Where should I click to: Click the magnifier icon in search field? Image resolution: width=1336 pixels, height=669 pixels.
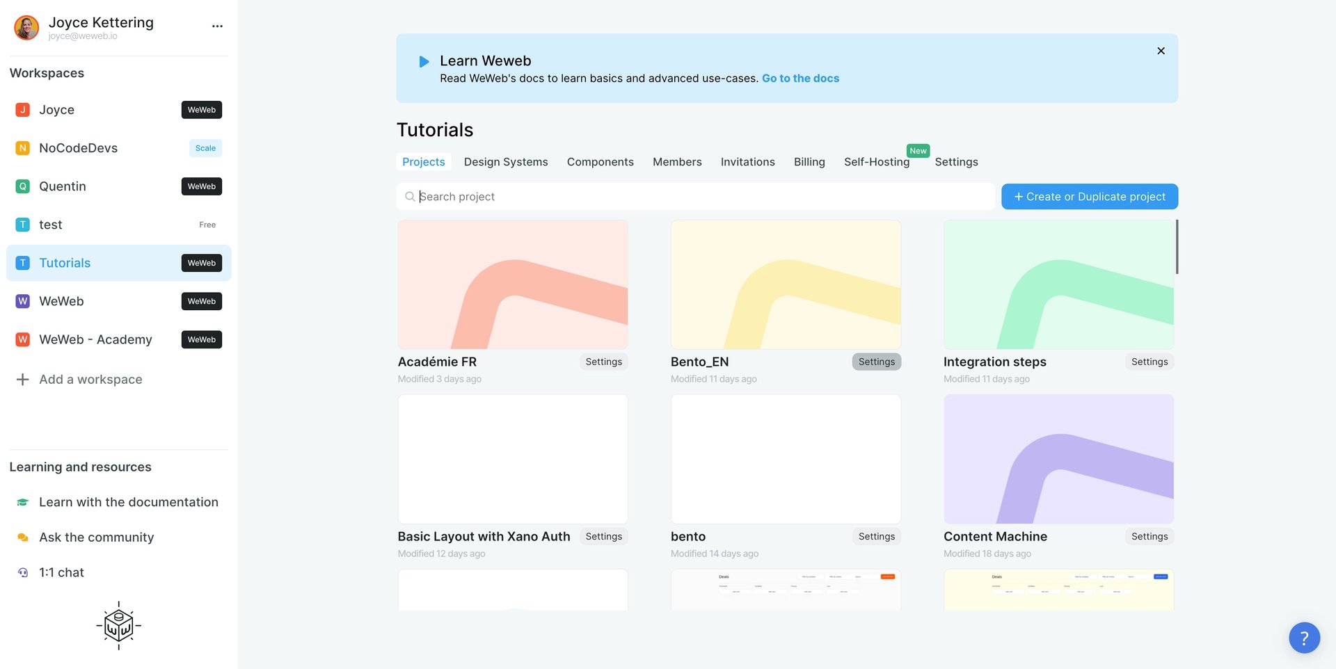pos(410,197)
